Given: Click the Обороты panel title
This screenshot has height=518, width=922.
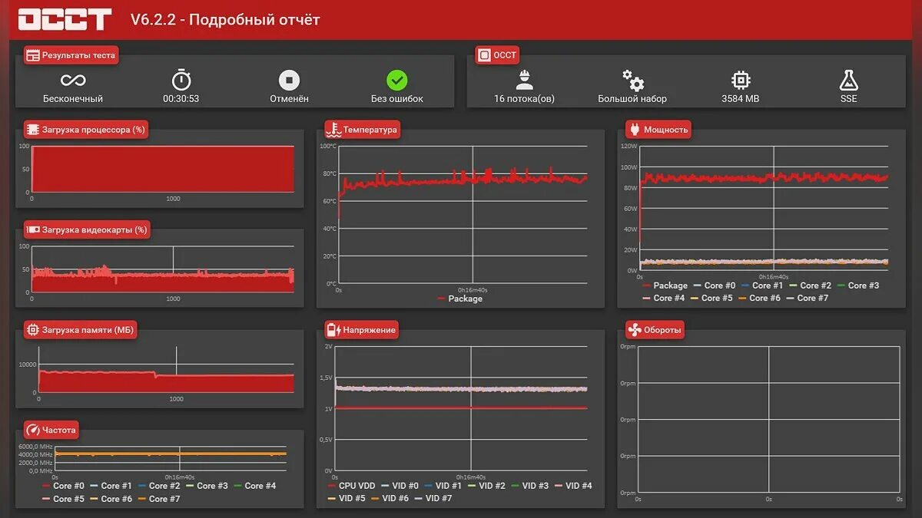Looking at the screenshot, I should point(663,330).
